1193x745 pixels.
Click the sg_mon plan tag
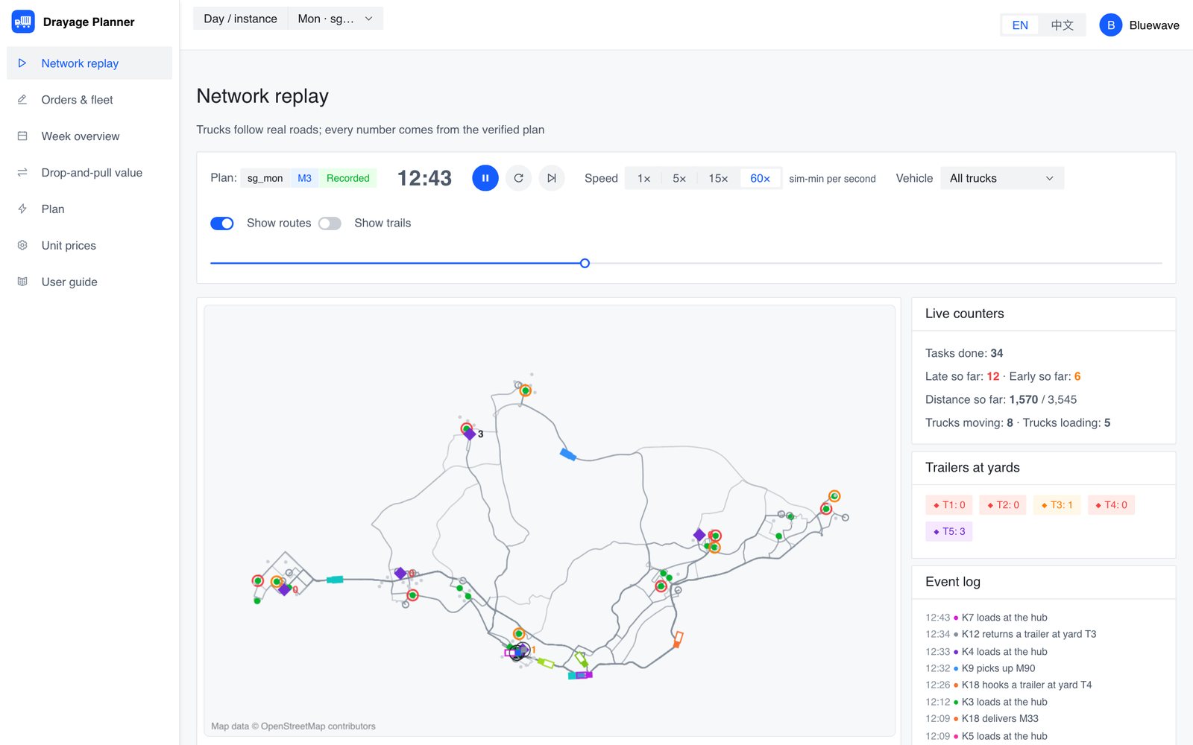[265, 178]
